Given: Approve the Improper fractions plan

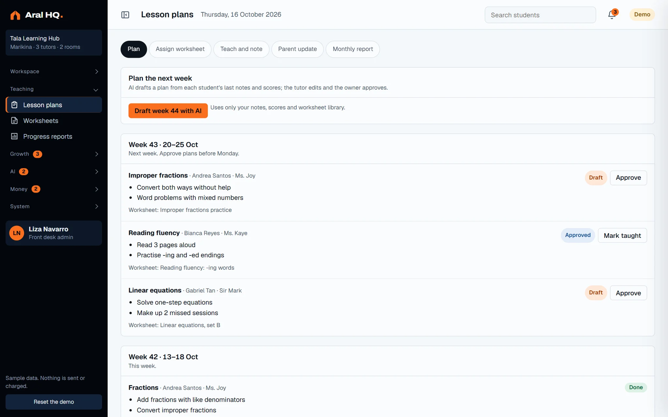Looking at the screenshot, I should (628, 178).
